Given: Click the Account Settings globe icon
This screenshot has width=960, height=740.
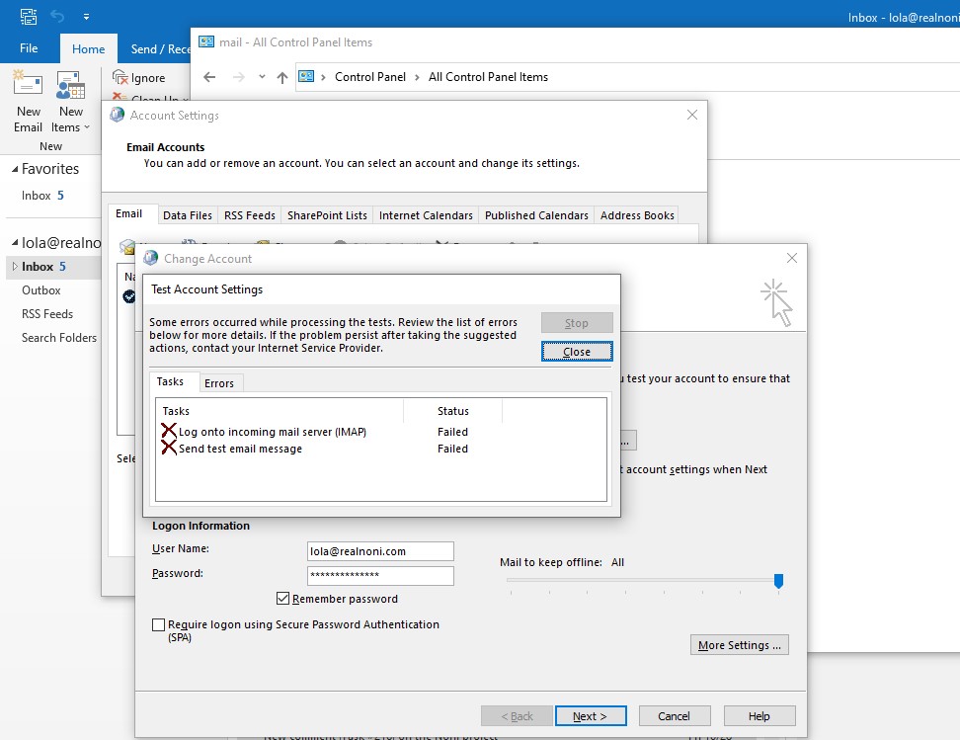Looking at the screenshot, I should point(117,115).
